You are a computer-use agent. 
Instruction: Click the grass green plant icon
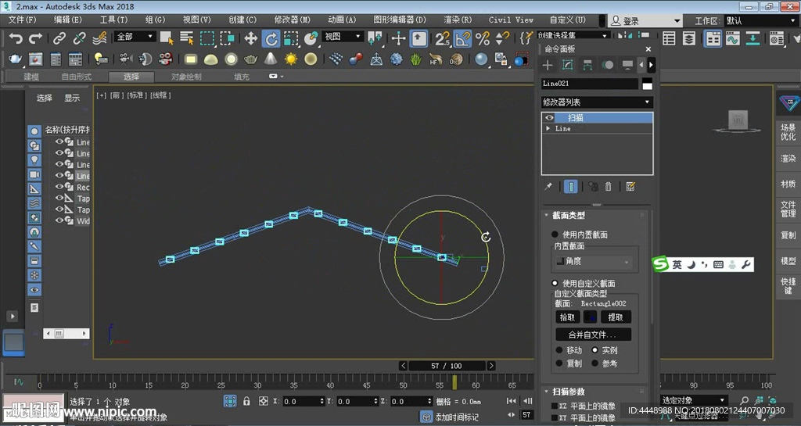coord(416,59)
